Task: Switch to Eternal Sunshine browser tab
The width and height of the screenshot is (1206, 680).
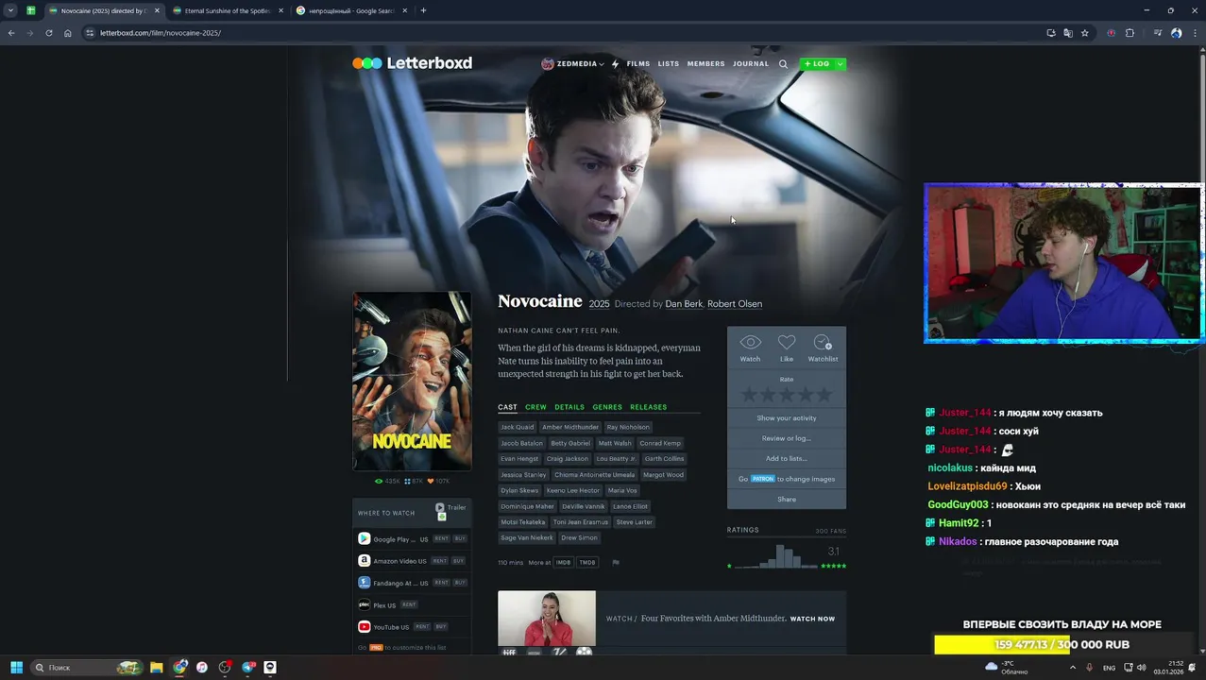Action: [x=227, y=10]
